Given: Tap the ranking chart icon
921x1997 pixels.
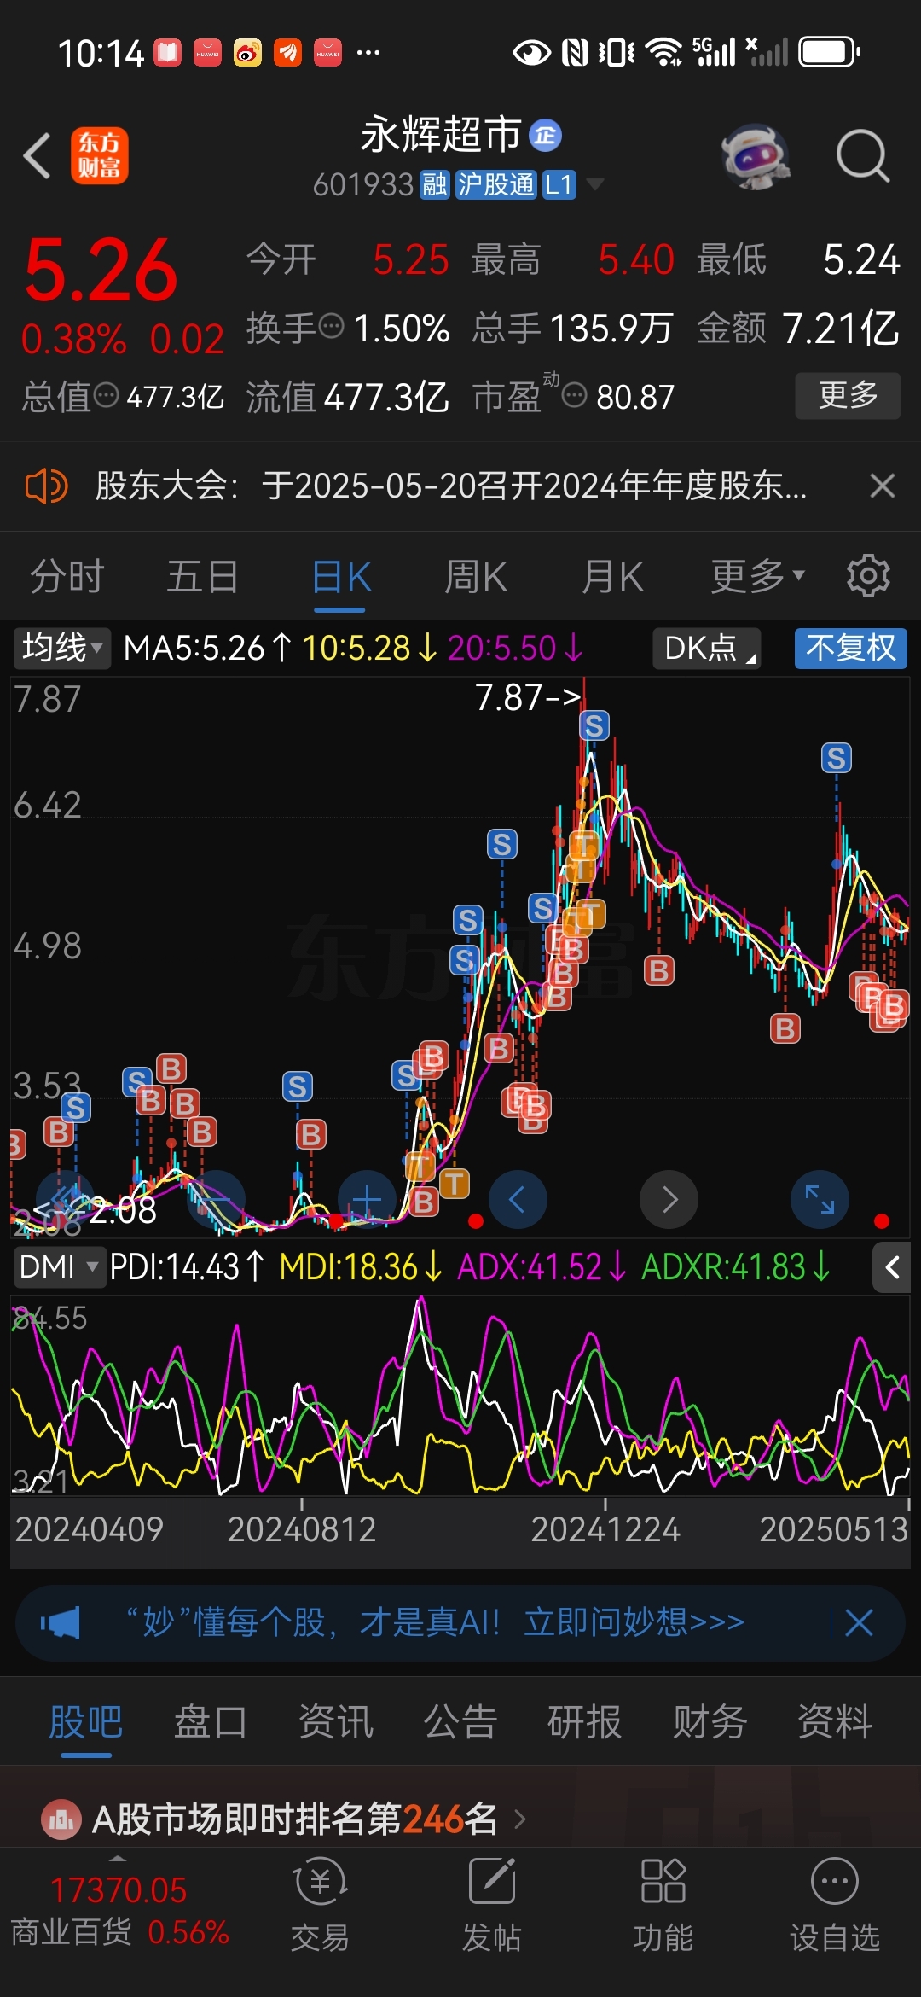Looking at the screenshot, I should pyautogui.click(x=61, y=1819).
